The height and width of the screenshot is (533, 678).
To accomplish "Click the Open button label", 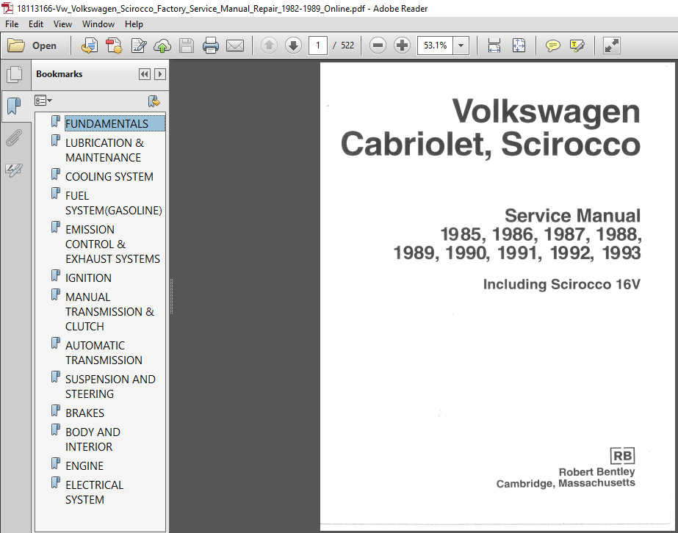I will tap(44, 46).
